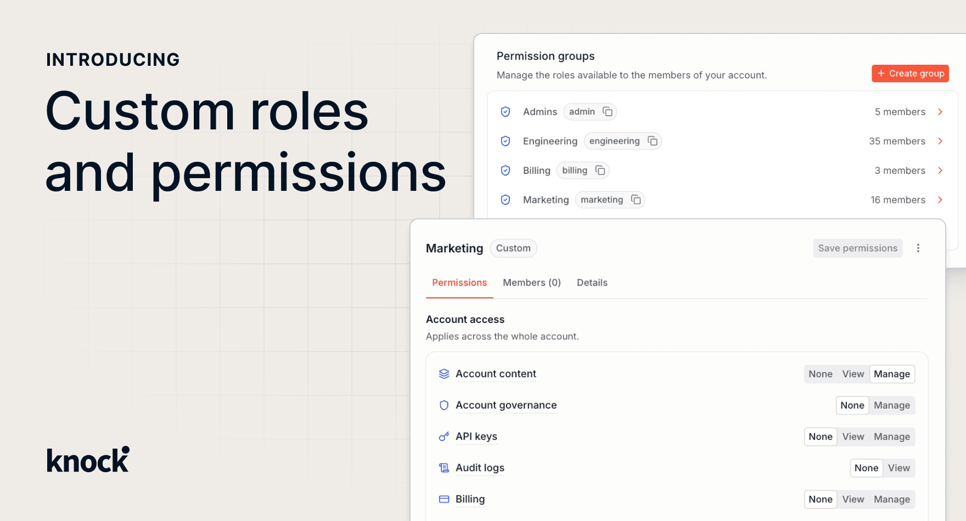Click the Billing group name in the list
Image resolution: width=966 pixels, height=521 pixels.
click(x=537, y=171)
